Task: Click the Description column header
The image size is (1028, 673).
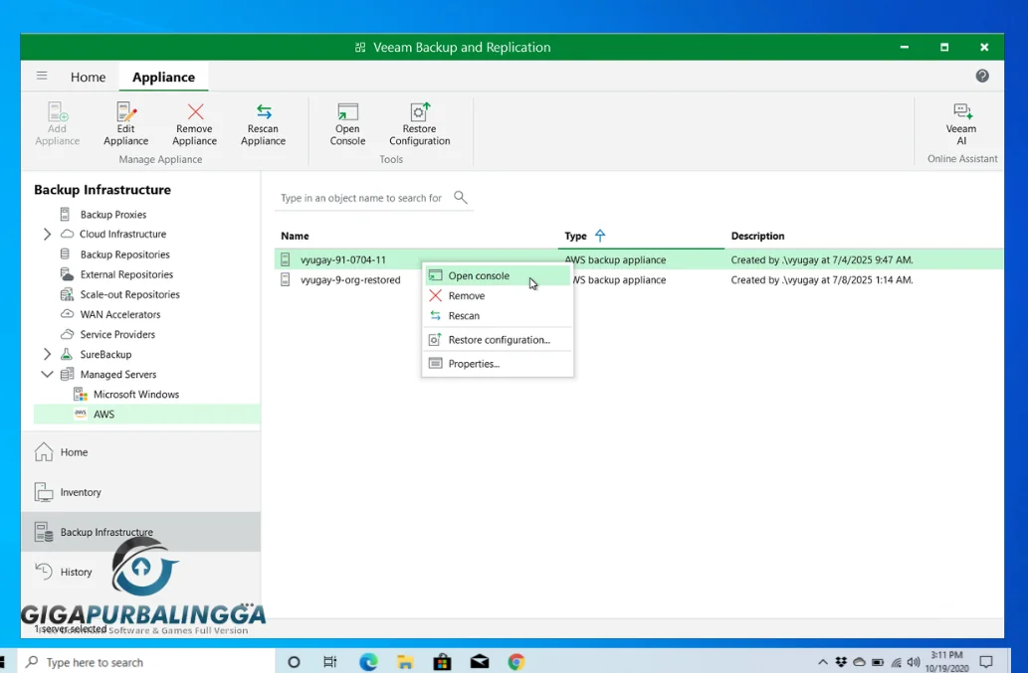Action: [x=758, y=236]
